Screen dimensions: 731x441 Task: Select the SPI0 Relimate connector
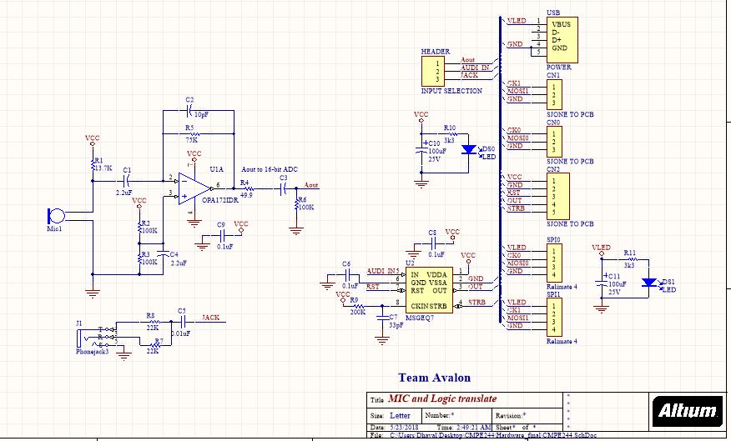pos(554,263)
